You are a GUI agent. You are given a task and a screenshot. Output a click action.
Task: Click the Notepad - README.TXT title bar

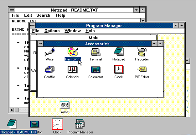pyautogui.click(x=74, y=10)
